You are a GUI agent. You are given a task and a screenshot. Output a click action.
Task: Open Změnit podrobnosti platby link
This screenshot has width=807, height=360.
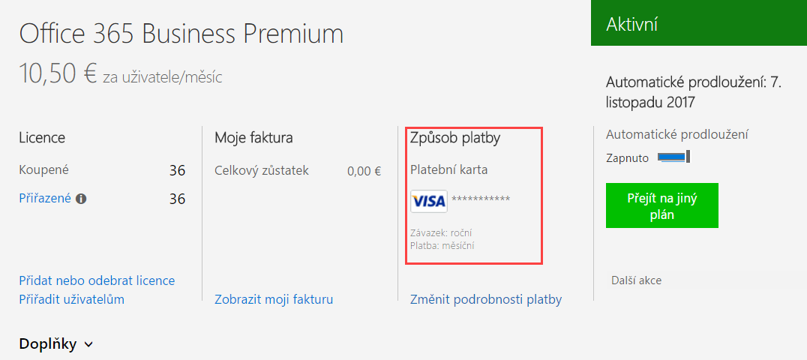pyautogui.click(x=486, y=299)
